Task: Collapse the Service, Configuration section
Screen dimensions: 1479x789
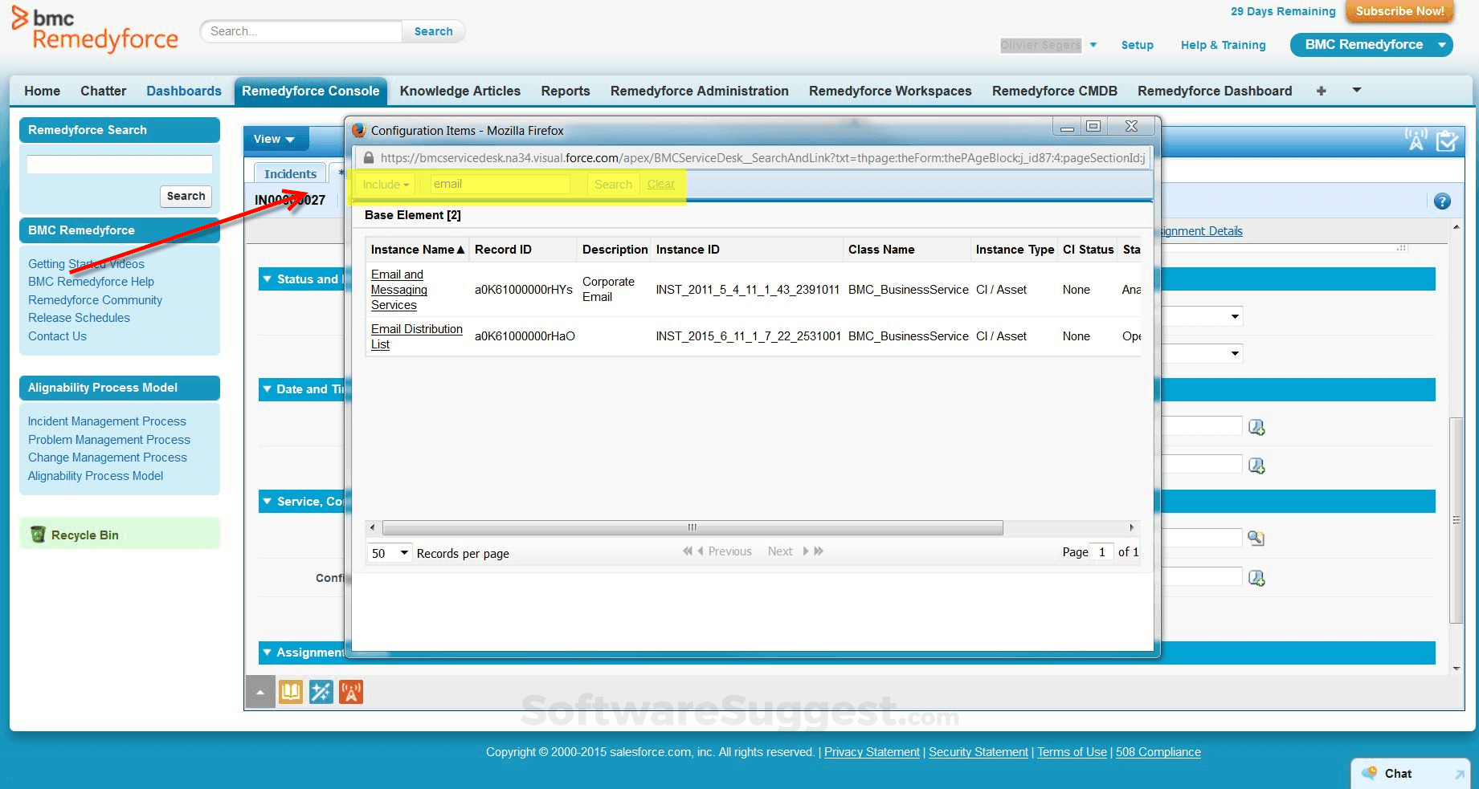Action: (x=267, y=502)
